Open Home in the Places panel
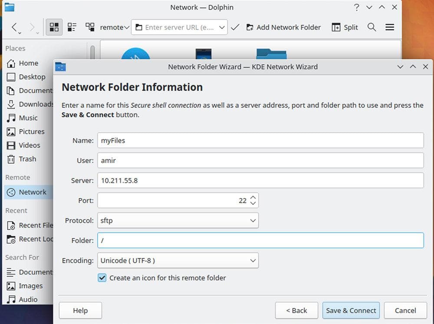Viewport: 434px width, 324px height. pos(28,63)
